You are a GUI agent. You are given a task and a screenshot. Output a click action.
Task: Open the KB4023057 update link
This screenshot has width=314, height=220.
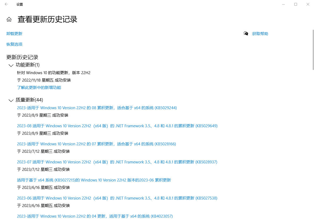point(95,216)
